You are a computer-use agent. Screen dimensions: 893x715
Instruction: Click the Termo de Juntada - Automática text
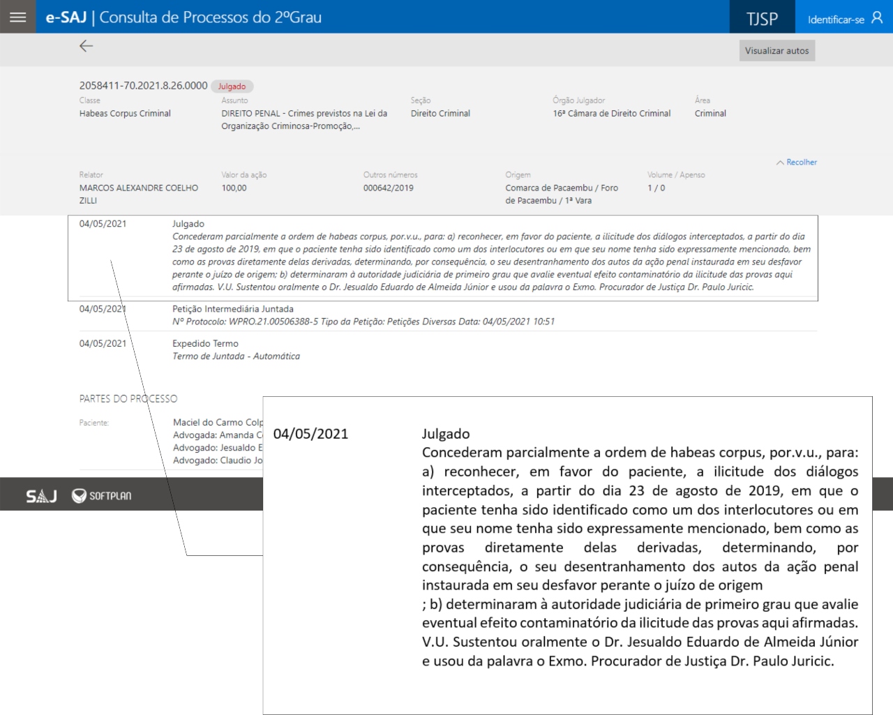[236, 356]
